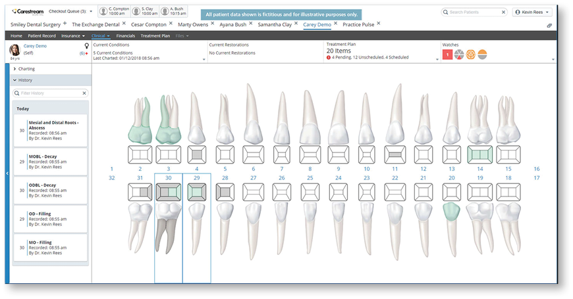Open the Carey Demo patient name link
The width and height of the screenshot is (573, 299).
coord(34,47)
